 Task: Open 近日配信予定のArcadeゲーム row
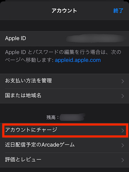point(64,145)
